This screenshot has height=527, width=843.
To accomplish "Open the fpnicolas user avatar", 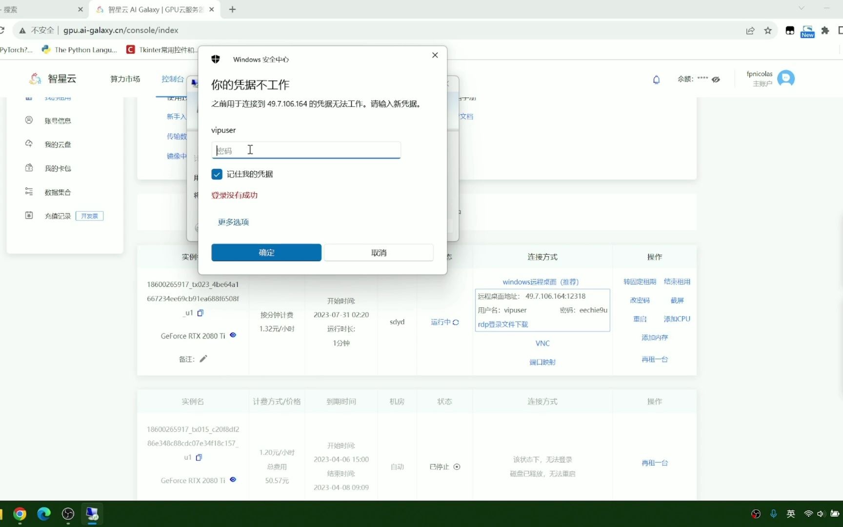I will coord(786,78).
